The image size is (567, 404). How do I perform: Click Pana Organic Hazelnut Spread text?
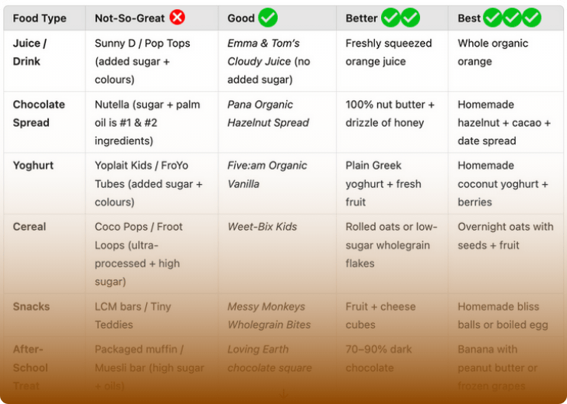[x=268, y=113]
